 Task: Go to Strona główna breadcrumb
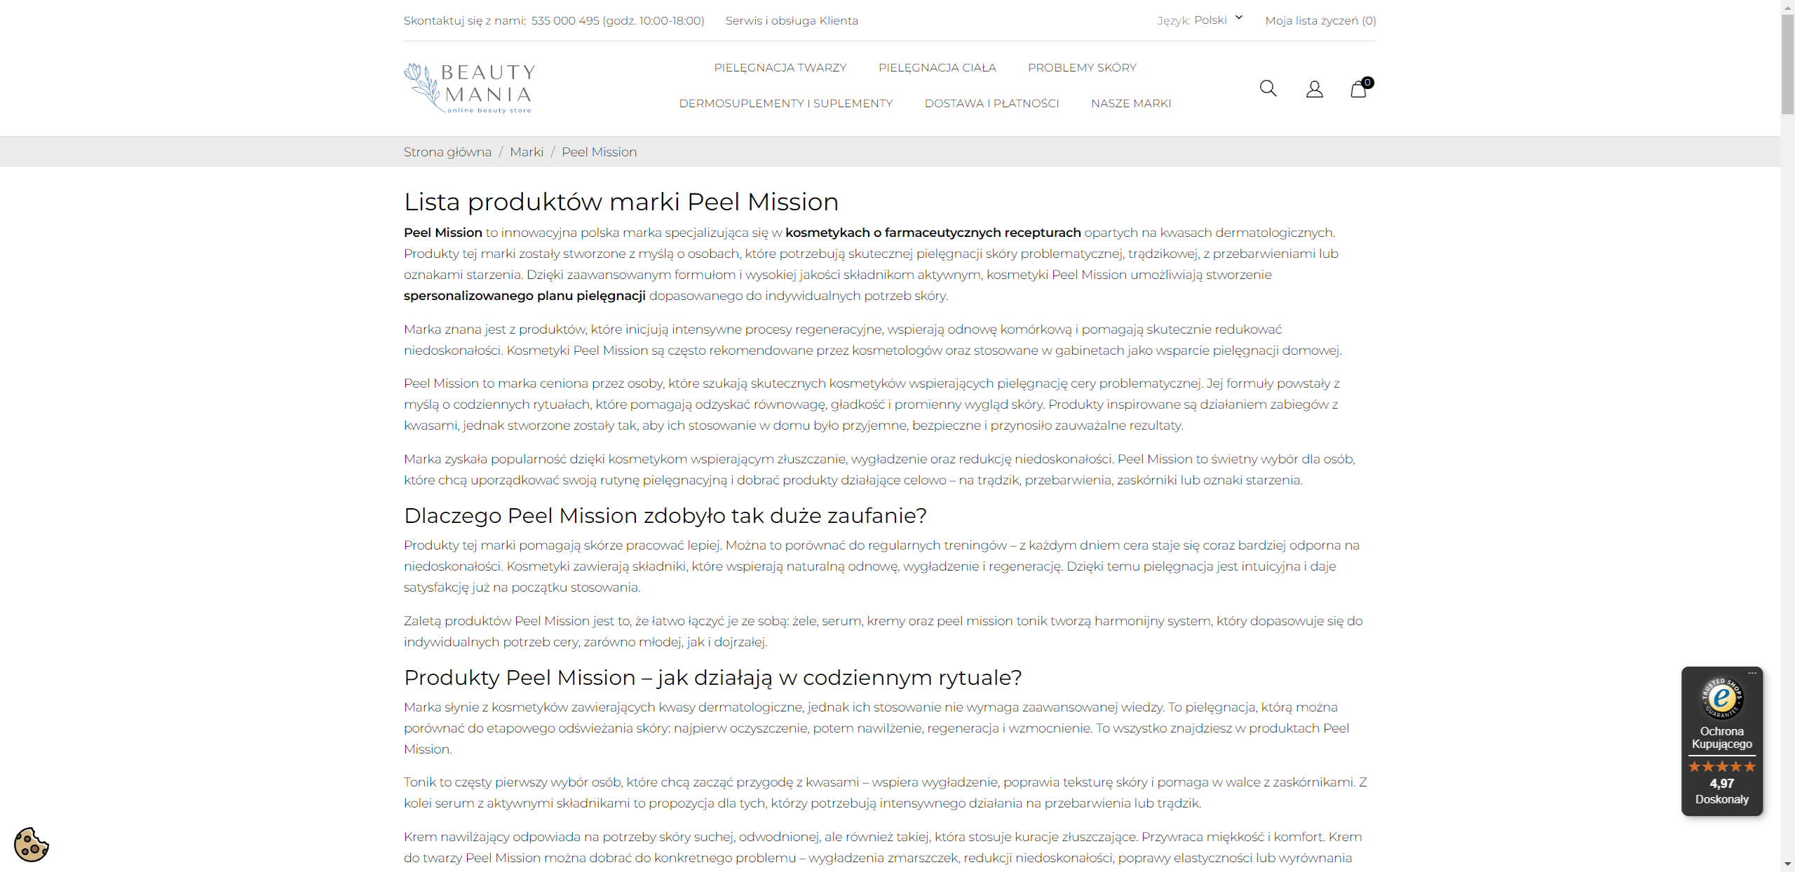coord(447,151)
